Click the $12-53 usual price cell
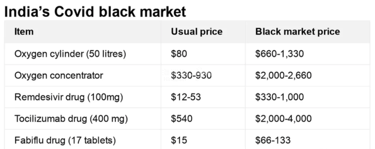The width and height of the screenshot is (375, 149). click(x=186, y=97)
